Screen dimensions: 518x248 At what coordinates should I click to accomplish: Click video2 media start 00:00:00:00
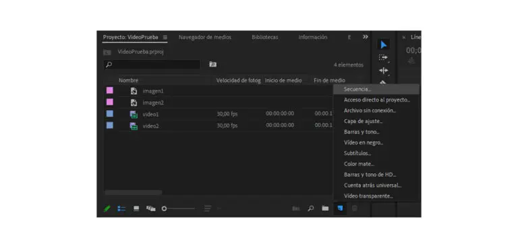point(280,125)
